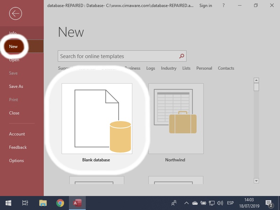Select Save As in sidebar
The image size is (280, 210).
16,86
